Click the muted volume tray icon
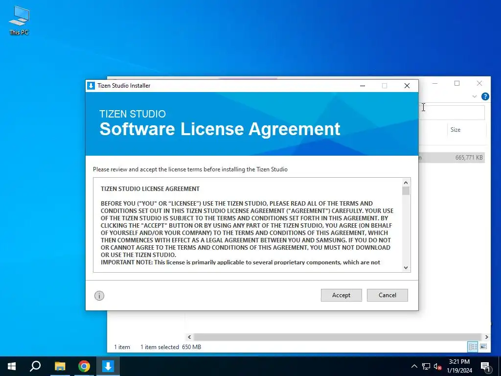Screen dimensions: 501x376 pyautogui.click(x=437, y=366)
